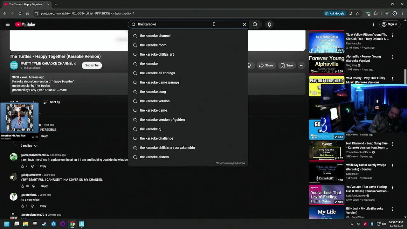Open options for You've Lost That Lovin' Feeling
The width and height of the screenshot is (407, 229).
[392, 188]
